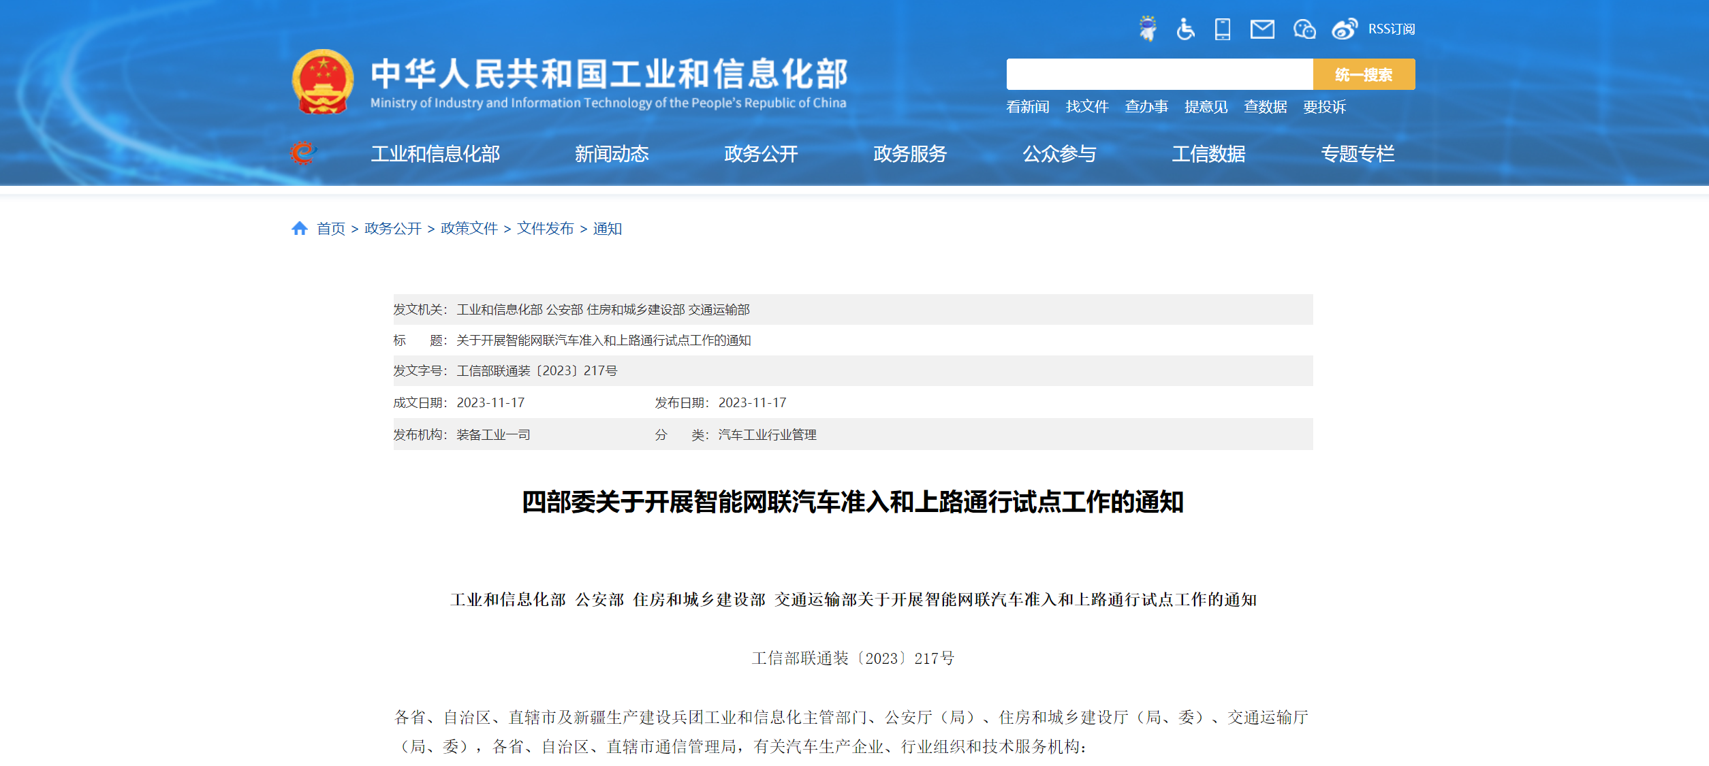The width and height of the screenshot is (1709, 766).
Task: Open the 专题专栏 navigation item
Action: pyautogui.click(x=1358, y=154)
